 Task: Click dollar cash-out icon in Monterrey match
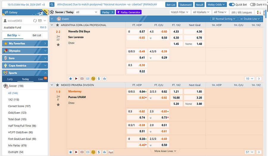coord(99,152)
